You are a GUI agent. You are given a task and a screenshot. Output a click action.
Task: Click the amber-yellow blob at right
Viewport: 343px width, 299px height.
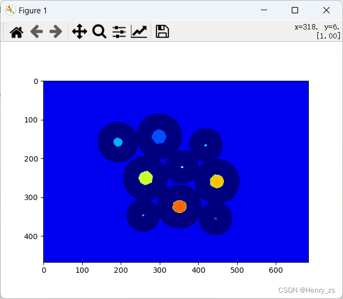pyautogui.click(x=217, y=181)
